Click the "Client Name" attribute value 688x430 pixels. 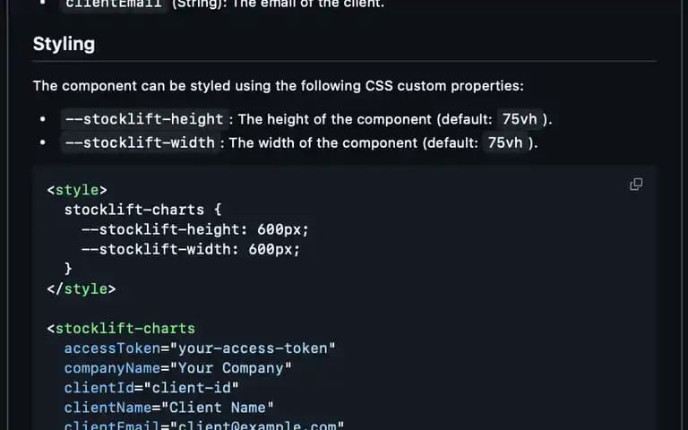[218, 408]
